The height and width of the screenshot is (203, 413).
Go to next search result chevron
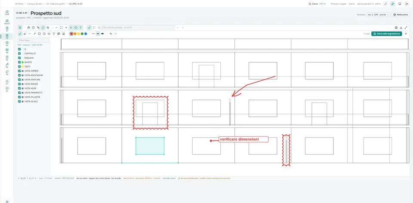[182, 28]
